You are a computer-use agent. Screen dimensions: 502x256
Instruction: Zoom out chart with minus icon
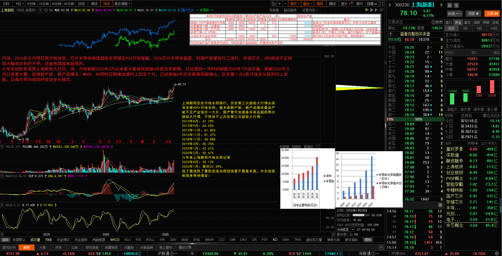coord(285,4)
